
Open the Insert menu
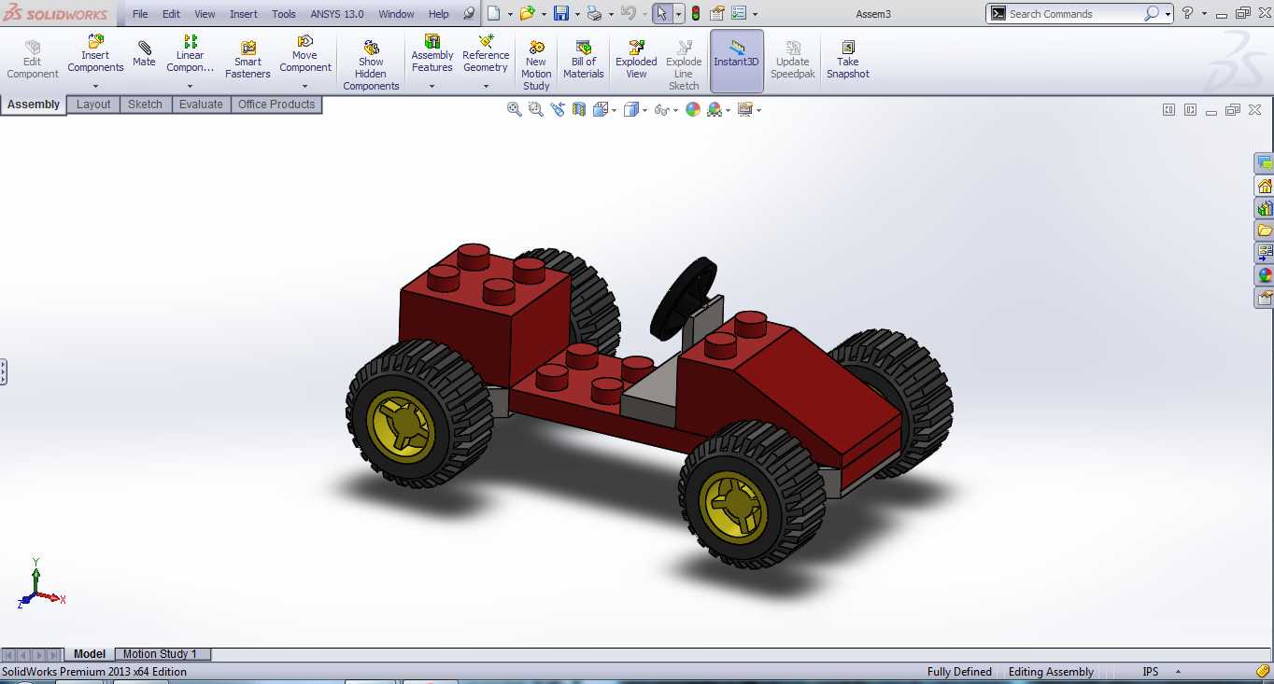244,14
